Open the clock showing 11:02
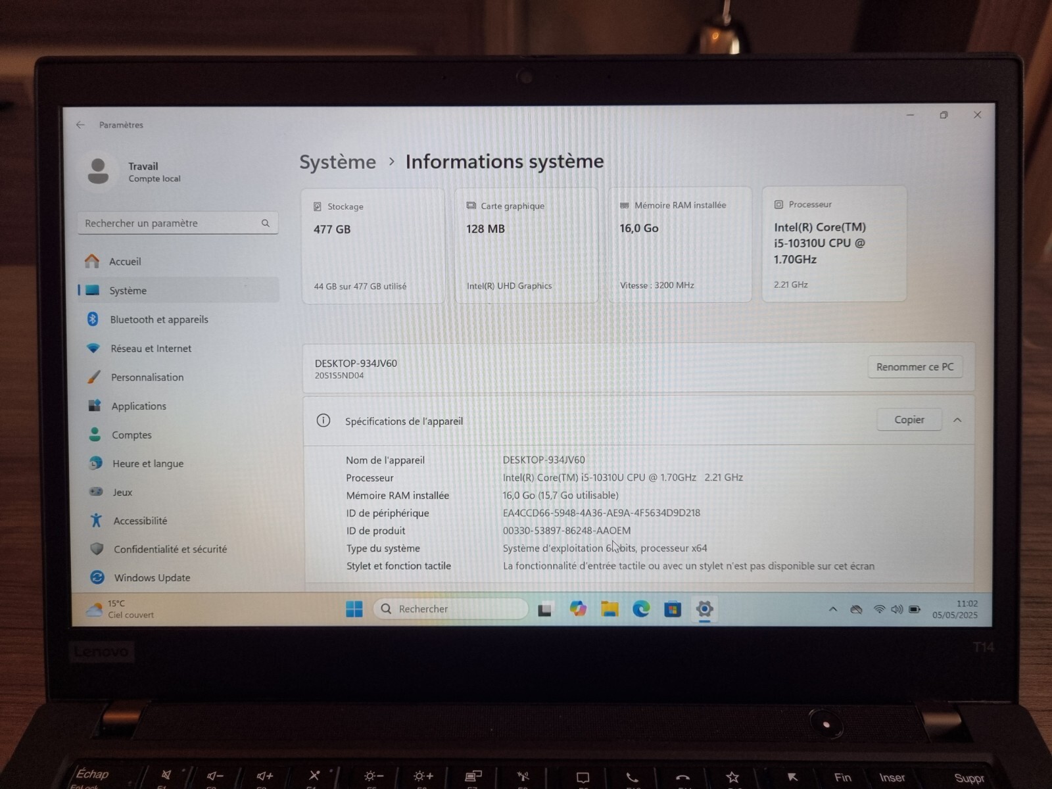The image size is (1052, 789). 955,610
